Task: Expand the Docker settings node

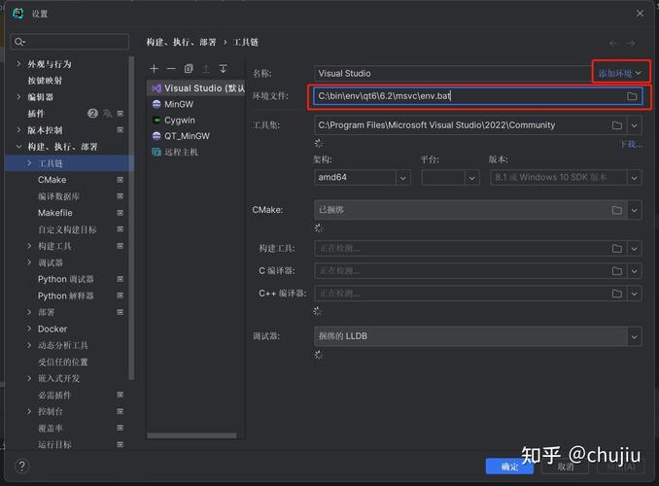Action: pyautogui.click(x=29, y=329)
